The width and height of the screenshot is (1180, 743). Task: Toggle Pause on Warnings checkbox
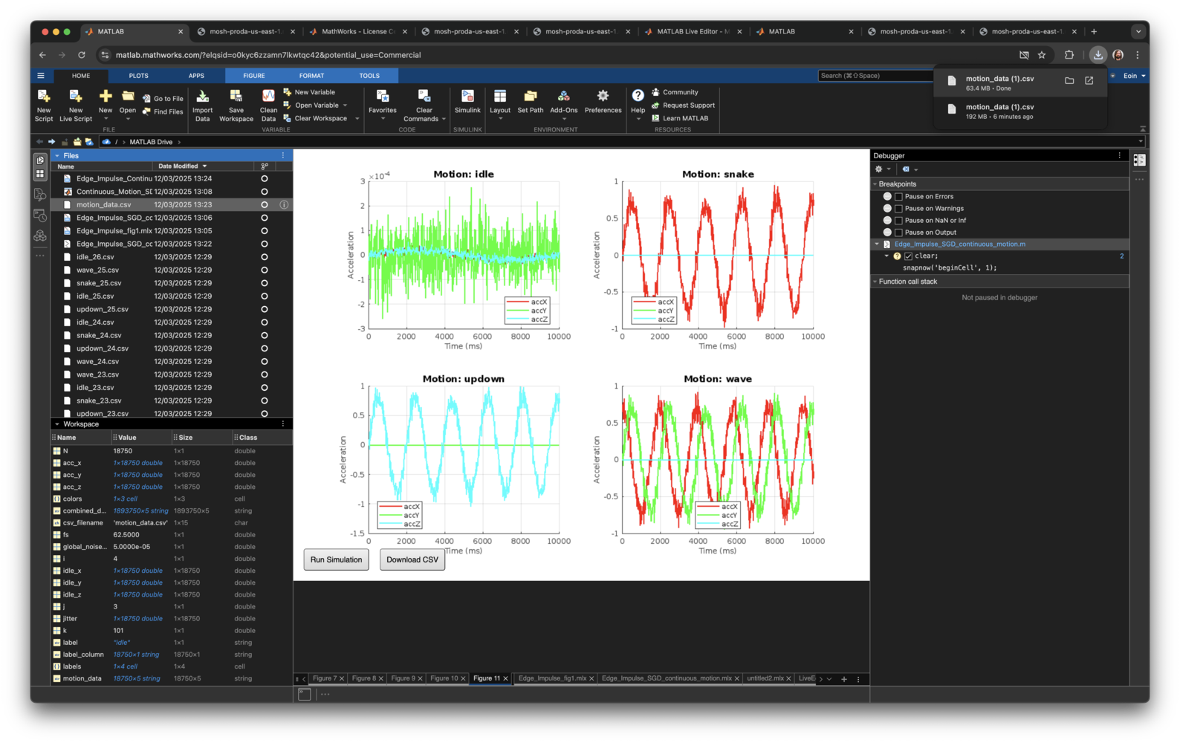898,209
